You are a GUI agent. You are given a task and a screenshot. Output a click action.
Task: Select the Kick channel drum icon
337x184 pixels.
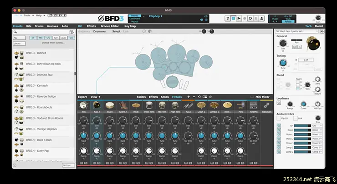(x=83, y=105)
